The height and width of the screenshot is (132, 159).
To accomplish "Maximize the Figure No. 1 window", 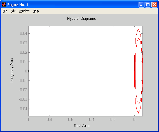I will 148,5.
